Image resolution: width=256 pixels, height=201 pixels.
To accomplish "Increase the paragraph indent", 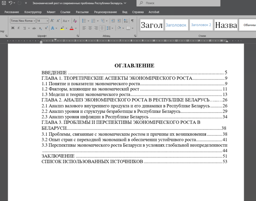I will (x=119, y=21).
